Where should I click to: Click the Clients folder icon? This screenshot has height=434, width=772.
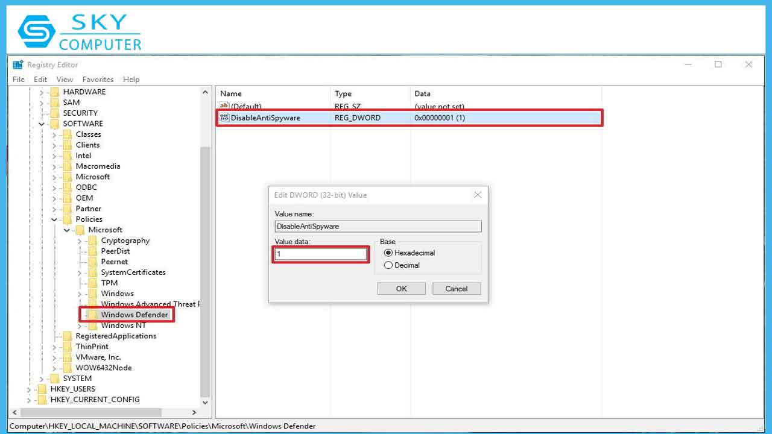[x=68, y=145]
